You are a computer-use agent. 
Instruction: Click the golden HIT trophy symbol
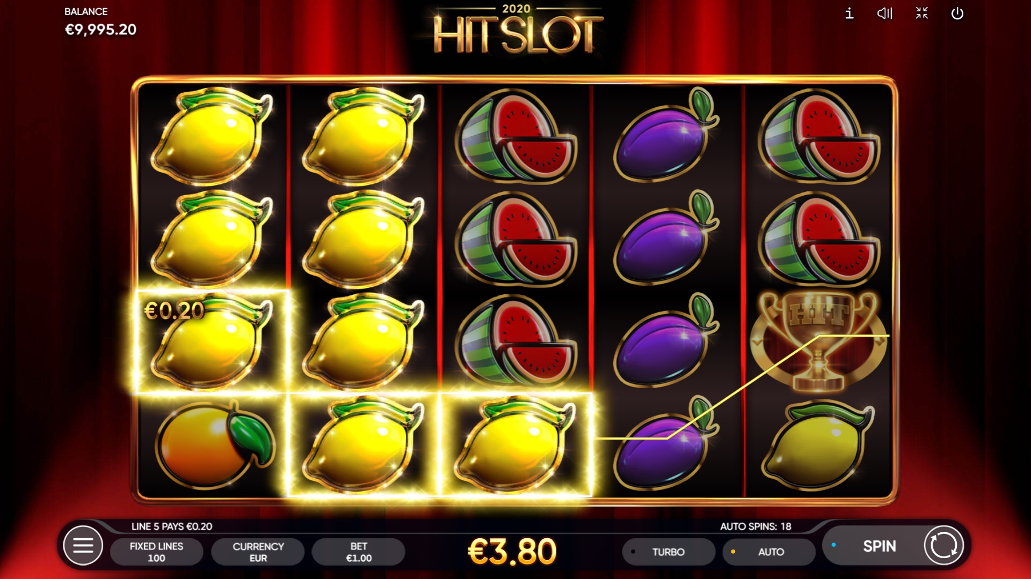coord(818,342)
